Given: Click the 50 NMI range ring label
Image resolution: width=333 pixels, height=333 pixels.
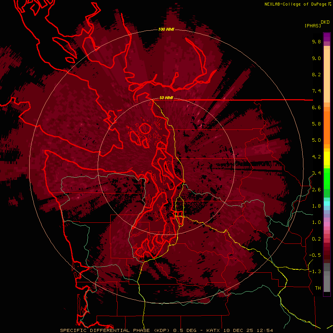Looking at the screenshot, I should tap(166, 98).
